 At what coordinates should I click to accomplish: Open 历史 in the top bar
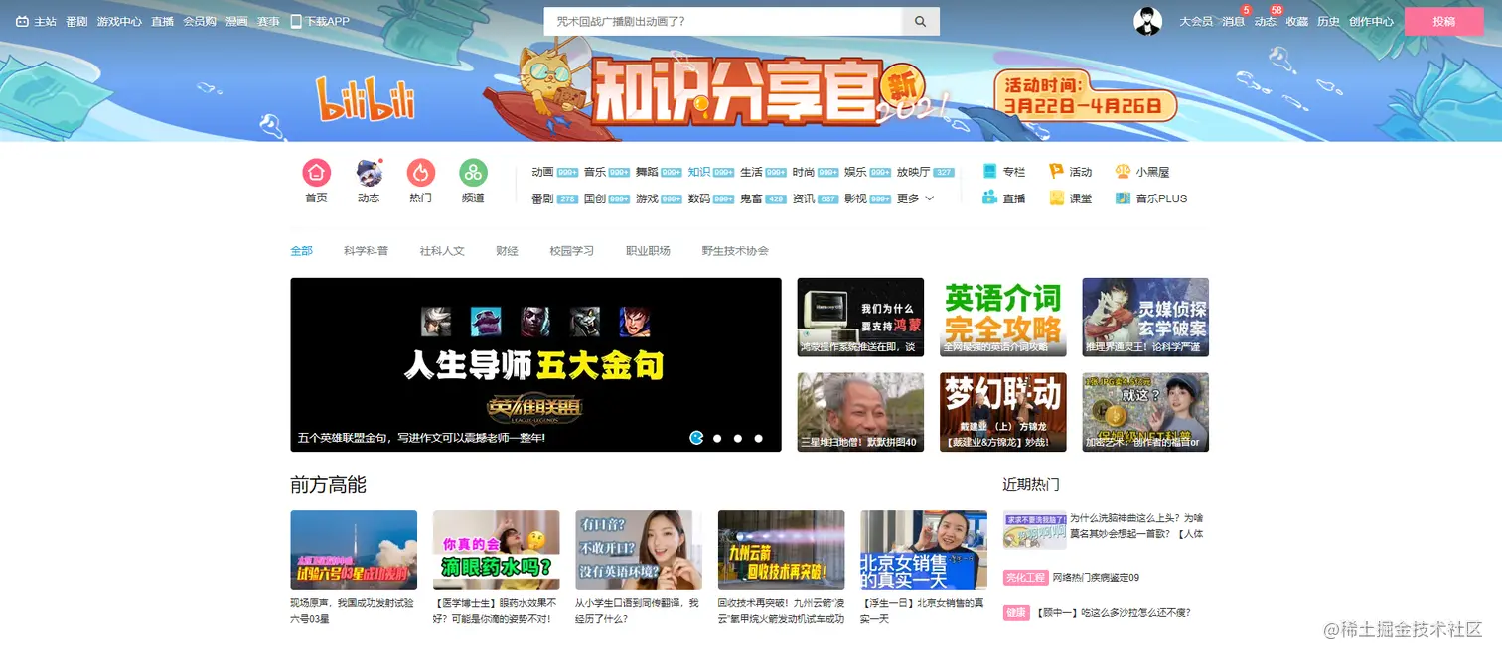[x=1328, y=21]
